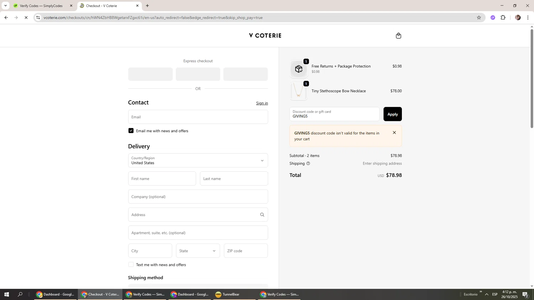The height and width of the screenshot is (300, 534).
Task: Click the First name field
Action: click(162, 179)
